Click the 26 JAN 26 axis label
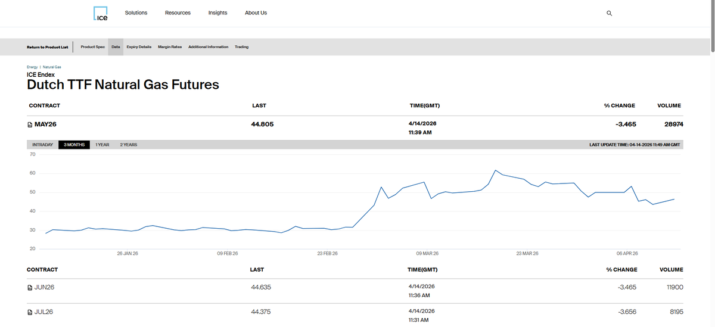The height and width of the screenshot is (327, 715). (x=128, y=254)
